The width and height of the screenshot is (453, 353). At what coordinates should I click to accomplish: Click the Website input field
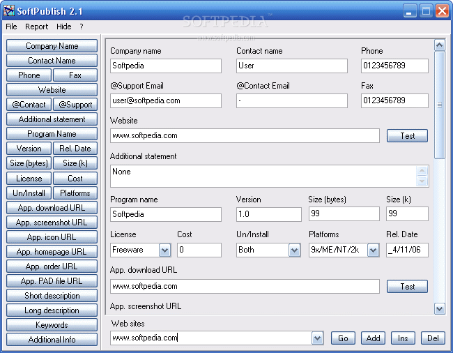point(245,135)
